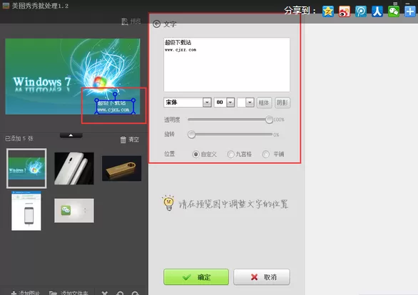Select the phone screenshot thumbnail

[26, 211]
